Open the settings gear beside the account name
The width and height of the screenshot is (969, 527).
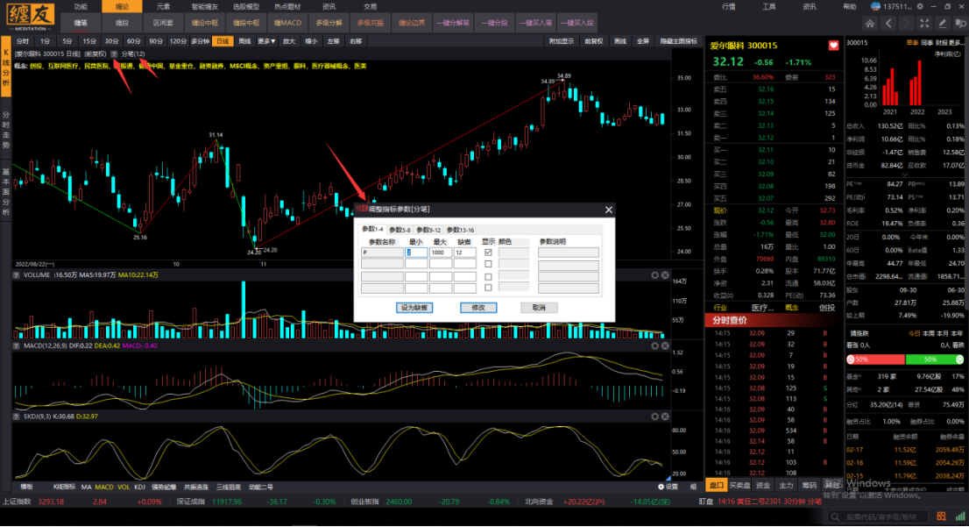[x=922, y=6]
